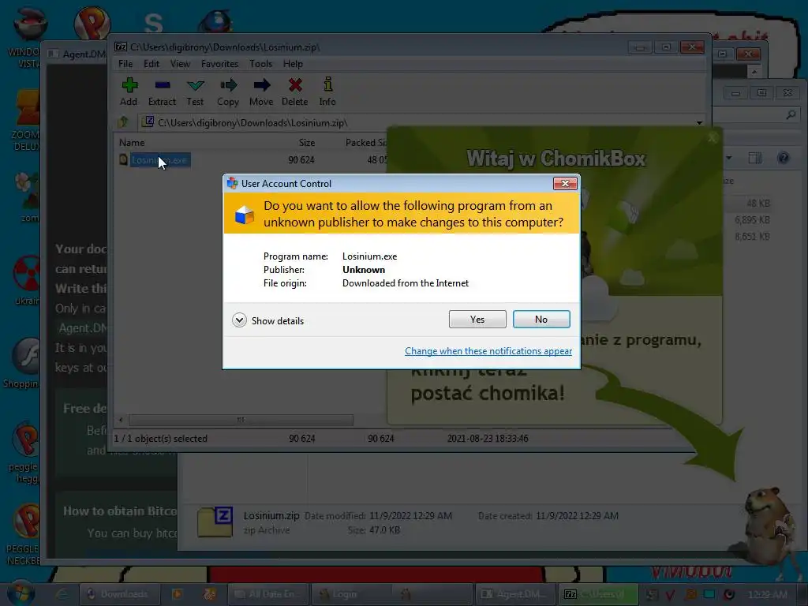This screenshot has width=808, height=606.
Task: Open the File menu in 7-Zip
Action: click(125, 64)
